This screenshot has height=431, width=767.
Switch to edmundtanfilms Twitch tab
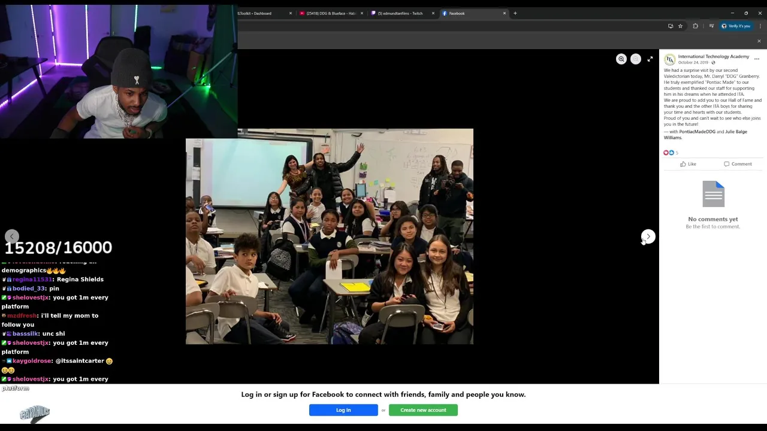[400, 13]
